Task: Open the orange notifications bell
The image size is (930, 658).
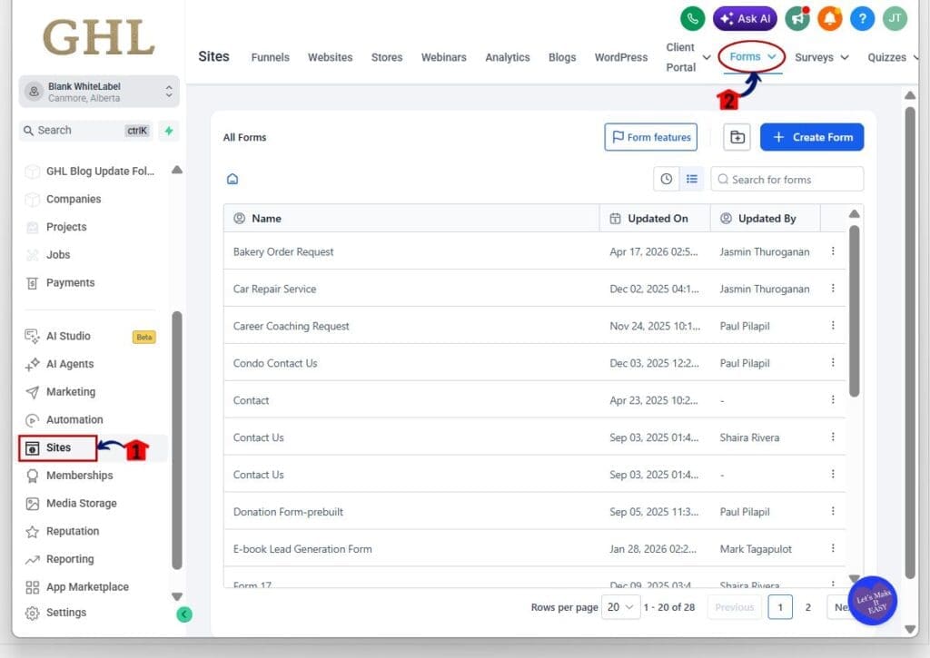Action: click(830, 18)
